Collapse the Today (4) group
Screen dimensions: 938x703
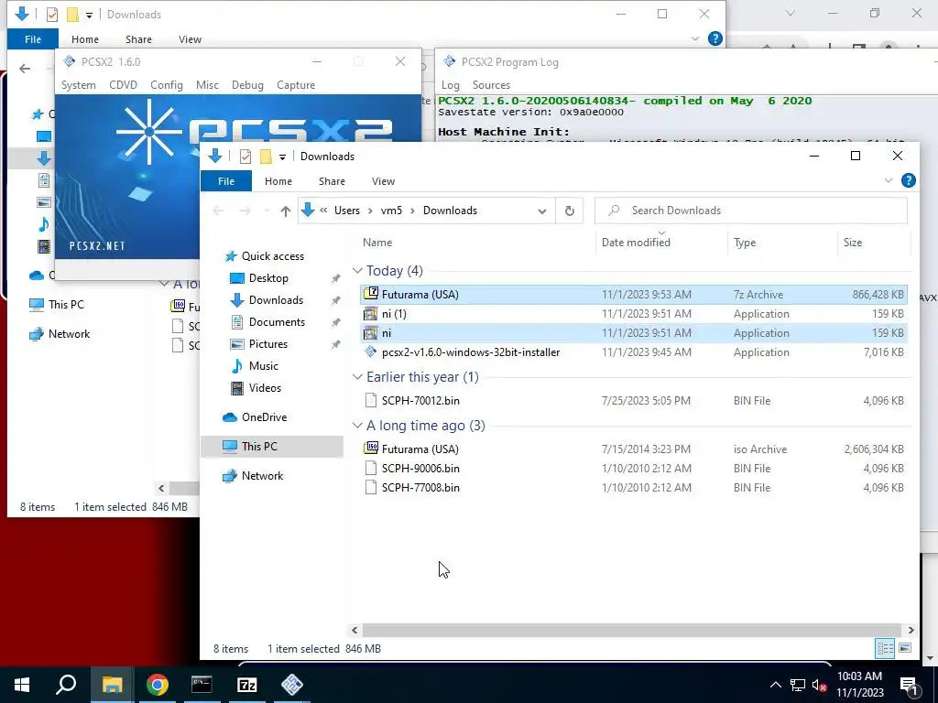coord(357,271)
